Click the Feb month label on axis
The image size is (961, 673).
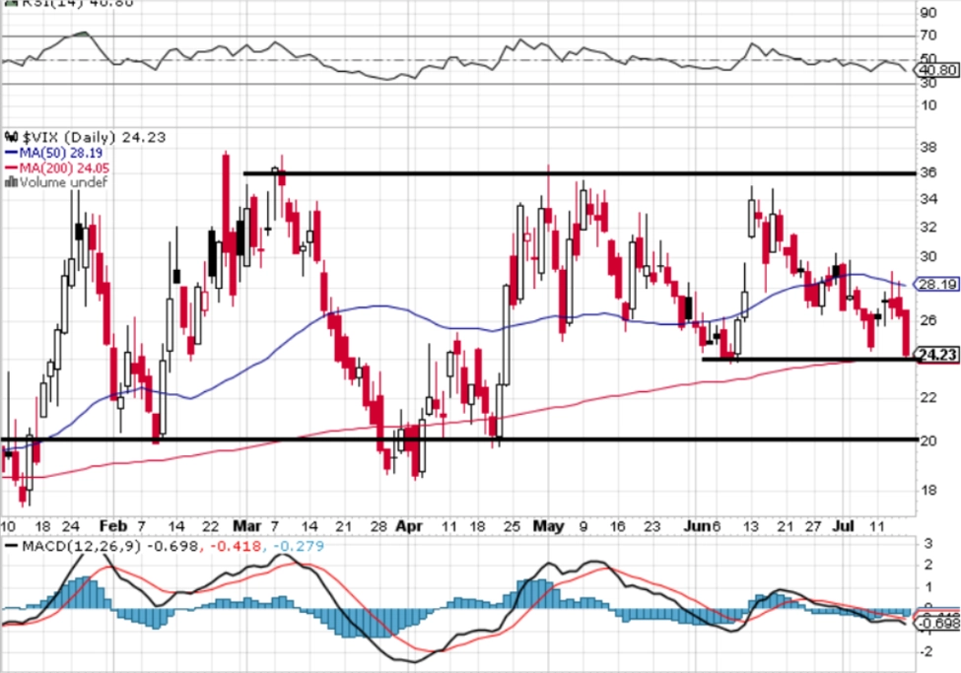click(113, 526)
